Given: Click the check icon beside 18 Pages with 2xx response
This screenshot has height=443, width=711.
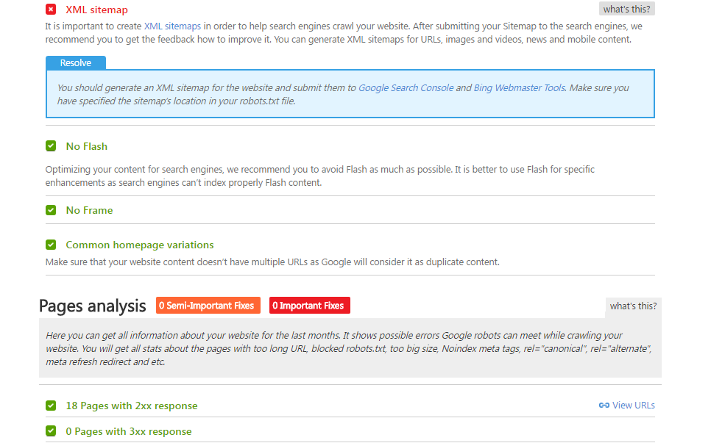Looking at the screenshot, I should (x=51, y=406).
